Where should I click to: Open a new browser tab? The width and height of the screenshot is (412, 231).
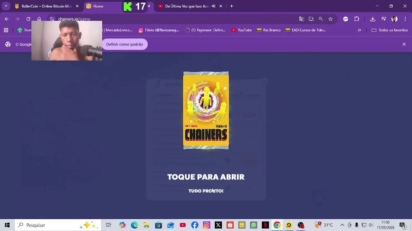231,6
